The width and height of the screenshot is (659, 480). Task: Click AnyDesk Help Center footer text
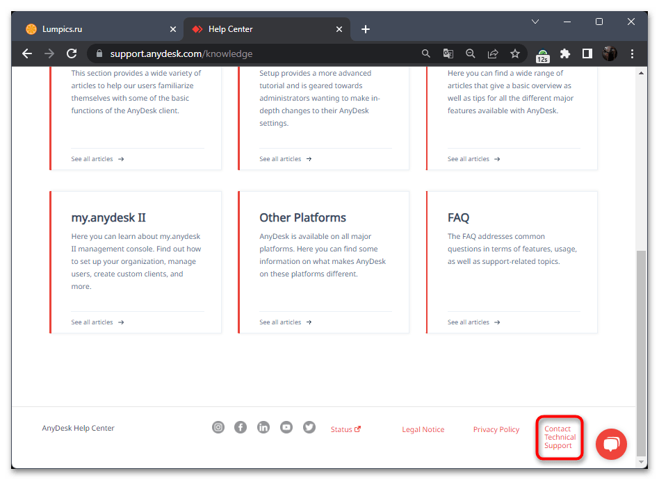coord(78,428)
